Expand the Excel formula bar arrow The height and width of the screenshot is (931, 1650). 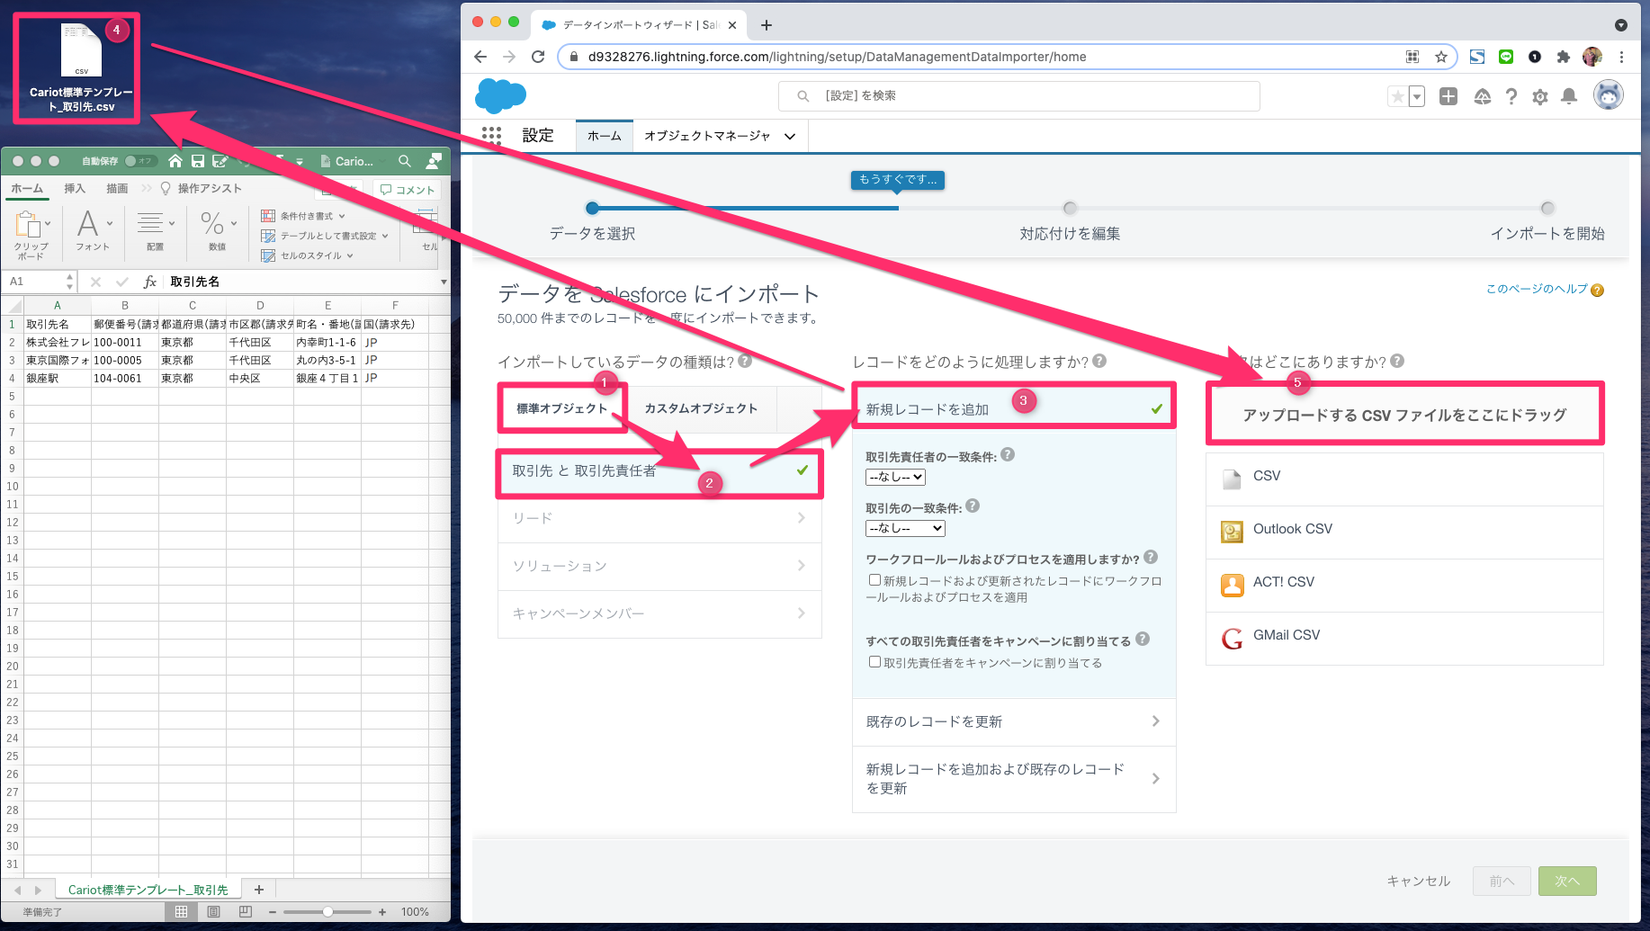[x=444, y=282]
